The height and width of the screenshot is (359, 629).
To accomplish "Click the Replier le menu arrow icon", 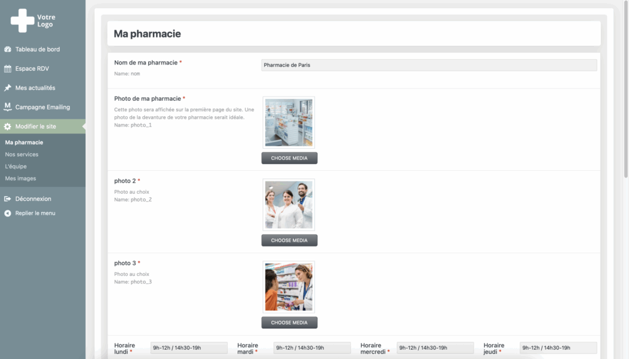I will [x=7, y=213].
